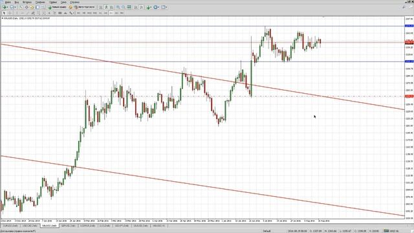Open the Indicators list icon
The width and height of the screenshot is (414, 233).
pos(148,7)
